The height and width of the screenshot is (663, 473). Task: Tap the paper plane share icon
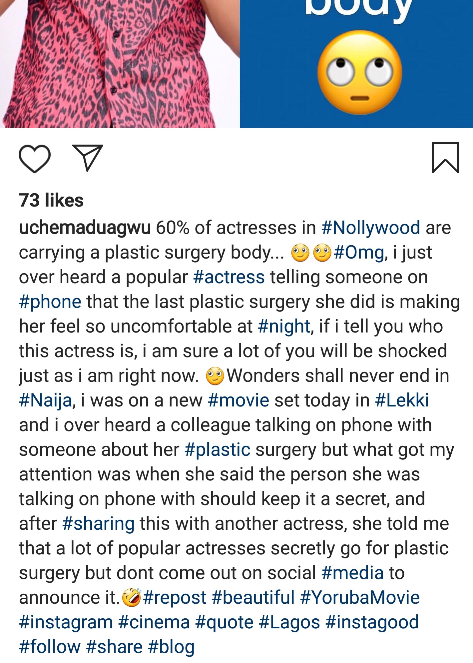[x=88, y=158]
